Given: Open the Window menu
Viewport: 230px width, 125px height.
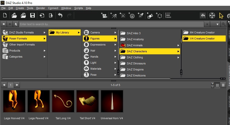Looking at the screenshot, I should [x=66, y=8].
